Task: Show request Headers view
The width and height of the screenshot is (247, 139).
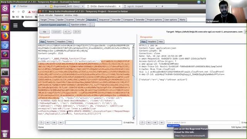Action: [x=61, y=42]
